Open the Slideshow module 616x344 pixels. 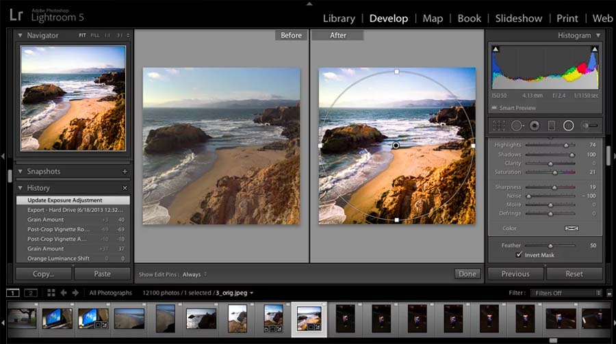coord(519,18)
